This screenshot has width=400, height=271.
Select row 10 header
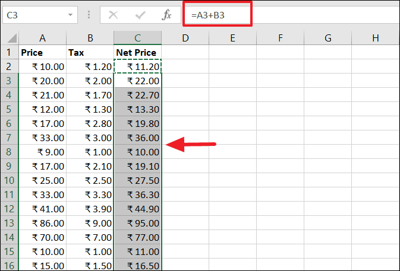[x=10, y=180]
